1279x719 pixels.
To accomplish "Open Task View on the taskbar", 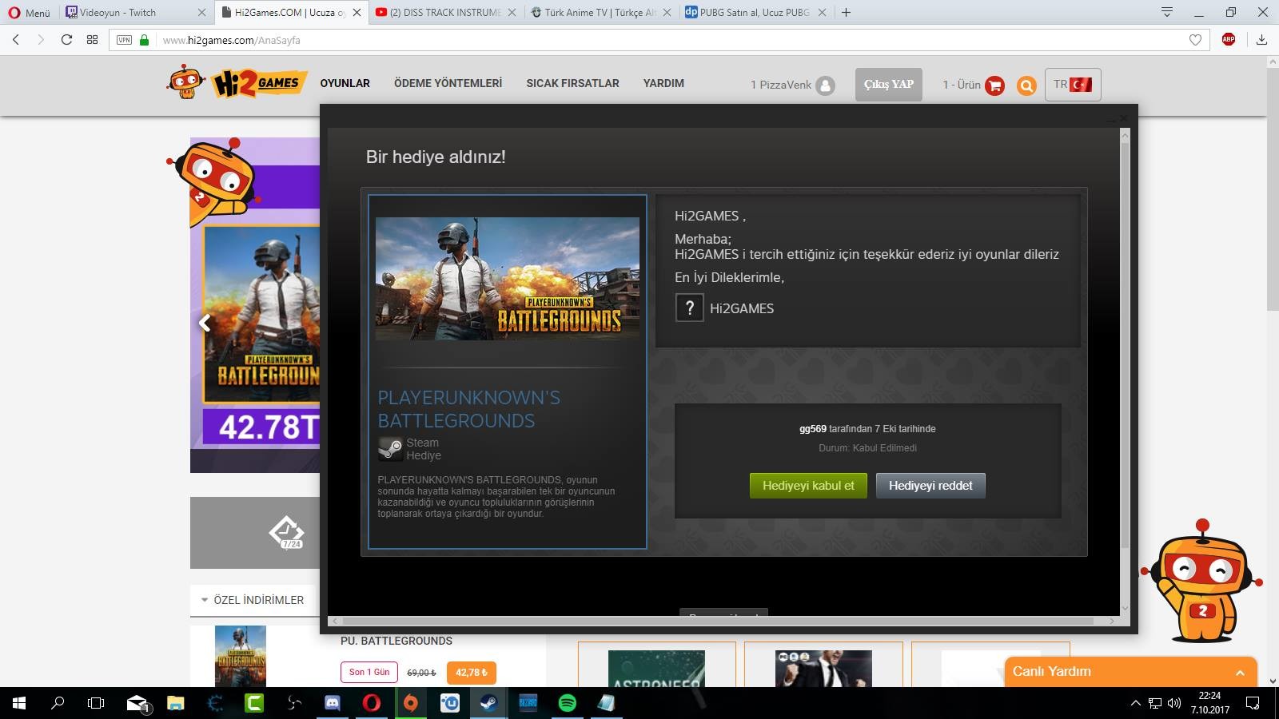I will 96,703.
